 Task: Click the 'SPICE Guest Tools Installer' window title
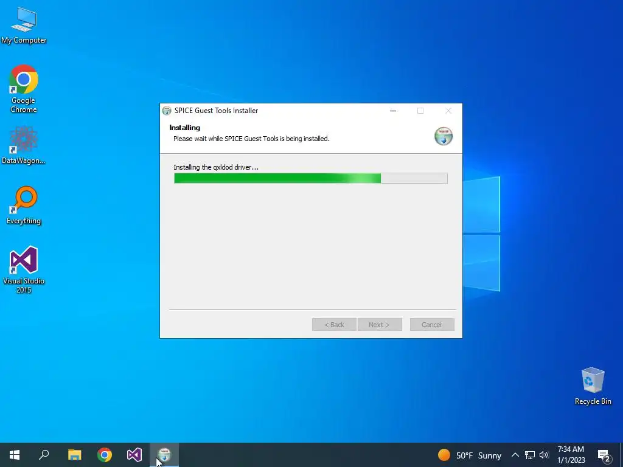[216, 111]
